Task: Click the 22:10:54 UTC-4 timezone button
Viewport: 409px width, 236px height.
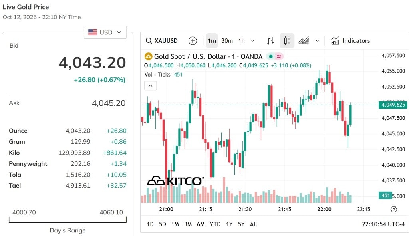Action: (383, 224)
